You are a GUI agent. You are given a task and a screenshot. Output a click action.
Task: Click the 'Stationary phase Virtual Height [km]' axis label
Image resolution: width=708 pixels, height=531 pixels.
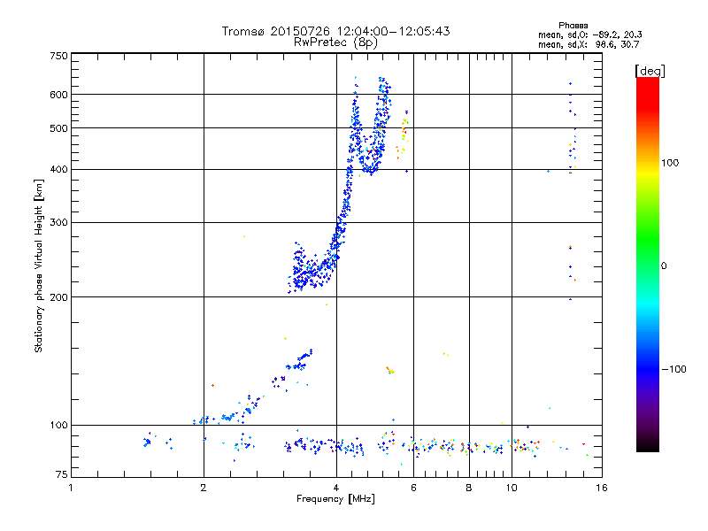tap(38, 266)
